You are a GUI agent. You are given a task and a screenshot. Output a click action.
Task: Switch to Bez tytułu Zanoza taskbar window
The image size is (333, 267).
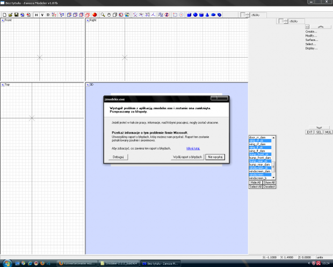pyautogui.click(x=161, y=263)
